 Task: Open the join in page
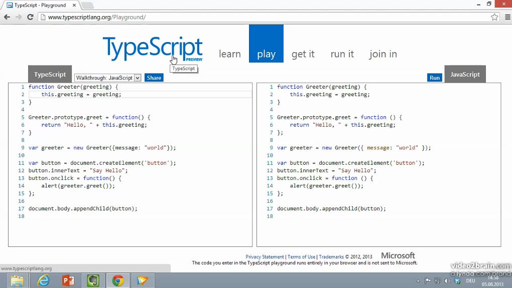pyautogui.click(x=383, y=54)
